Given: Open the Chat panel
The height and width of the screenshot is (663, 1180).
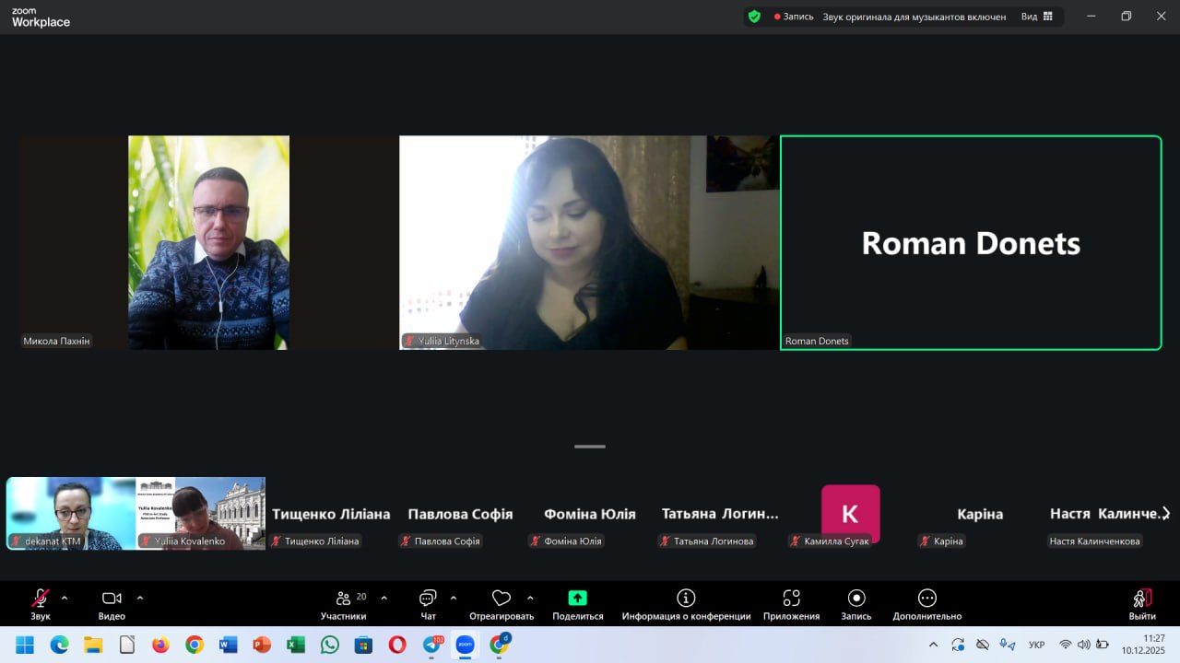Looking at the screenshot, I should tap(428, 599).
